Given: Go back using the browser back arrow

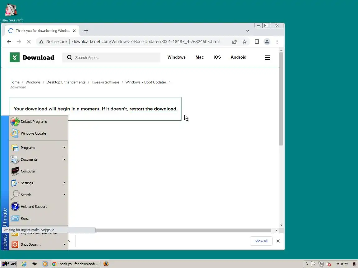Looking at the screenshot, I should (9, 42).
